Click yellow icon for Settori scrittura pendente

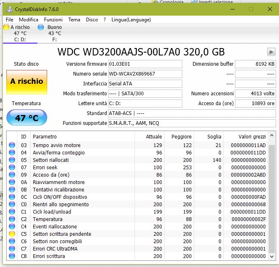point(12,234)
